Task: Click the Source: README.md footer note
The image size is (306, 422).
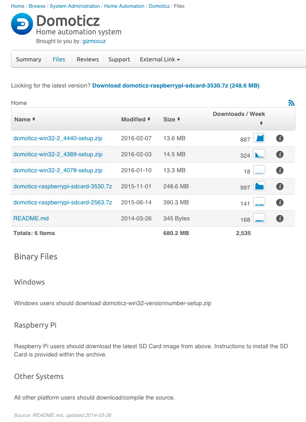Action: (62, 415)
